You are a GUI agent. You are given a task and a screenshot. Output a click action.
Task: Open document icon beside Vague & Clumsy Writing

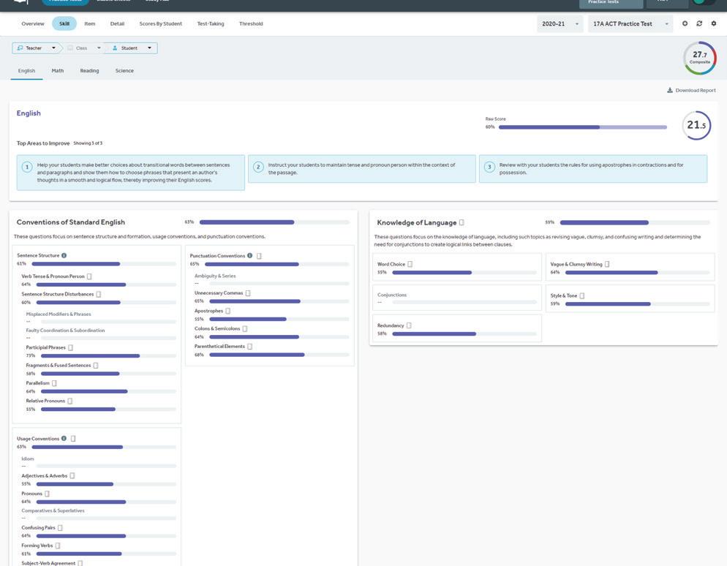[607, 264]
